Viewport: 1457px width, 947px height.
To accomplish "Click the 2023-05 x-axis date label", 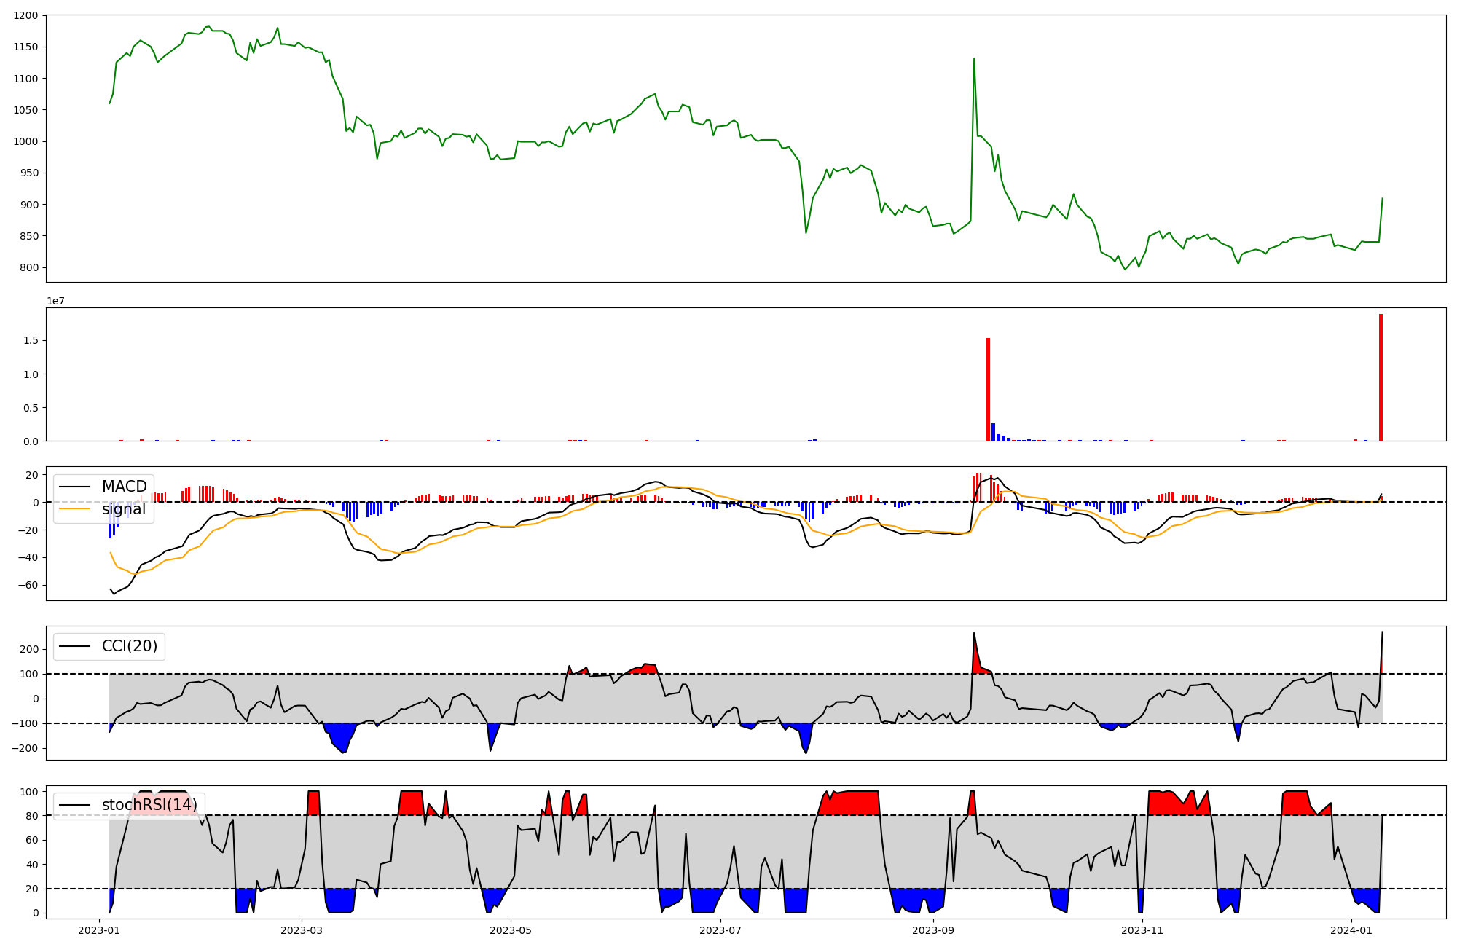I will [x=511, y=930].
